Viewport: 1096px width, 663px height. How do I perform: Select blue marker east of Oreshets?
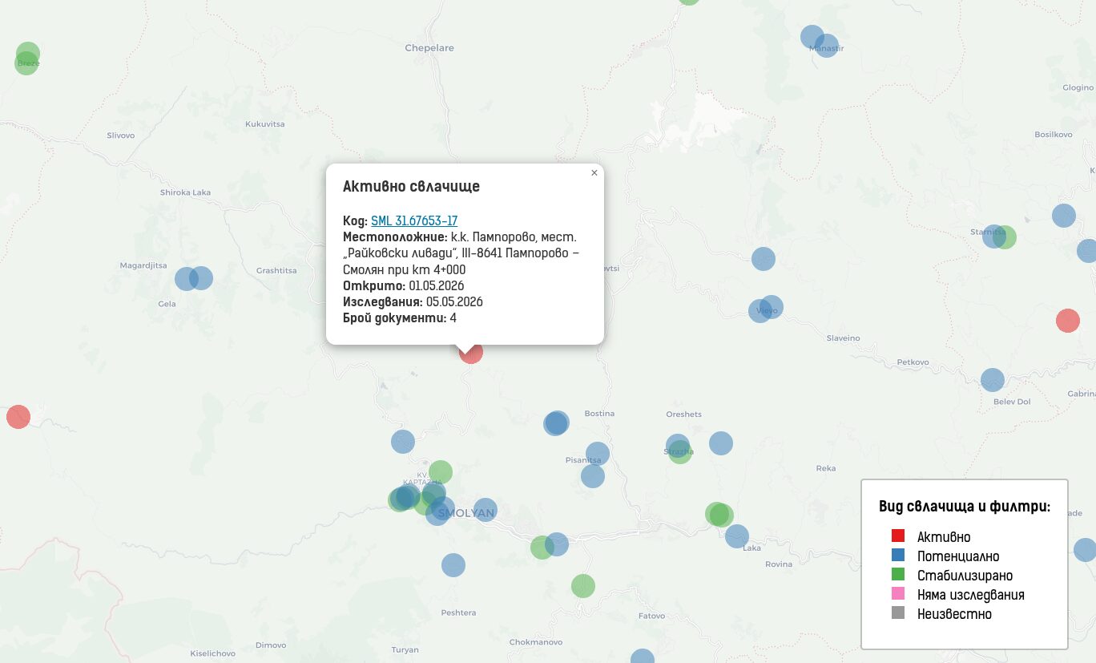coord(720,443)
